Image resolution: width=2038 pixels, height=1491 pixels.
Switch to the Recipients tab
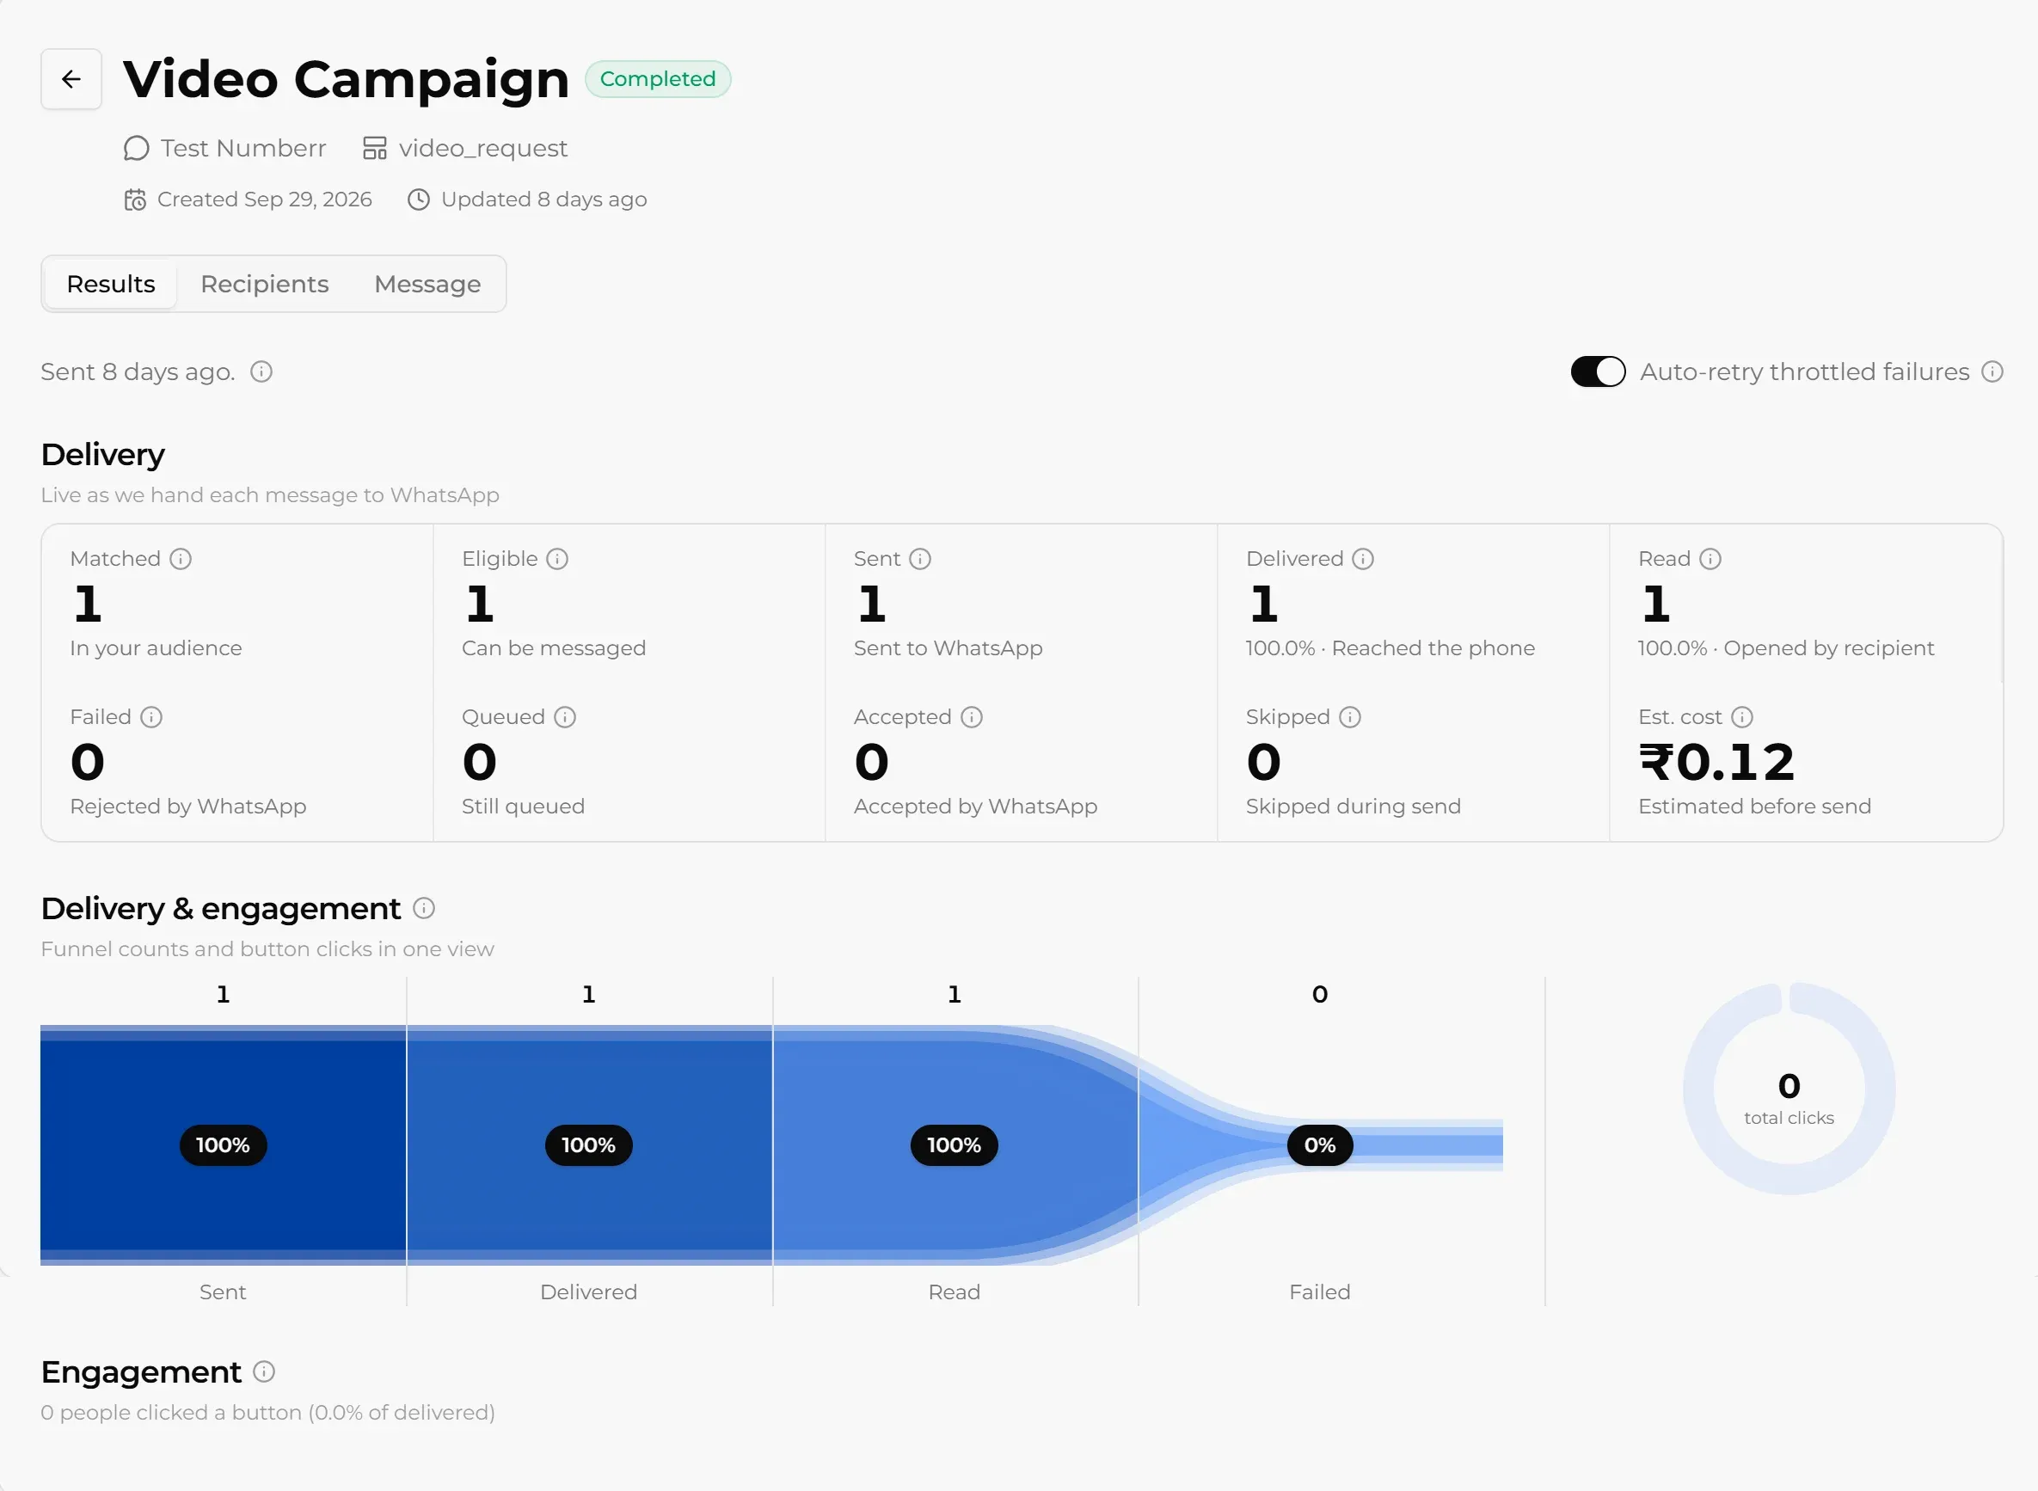coord(265,285)
